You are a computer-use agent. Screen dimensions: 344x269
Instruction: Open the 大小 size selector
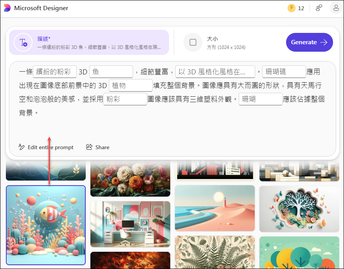point(228,42)
